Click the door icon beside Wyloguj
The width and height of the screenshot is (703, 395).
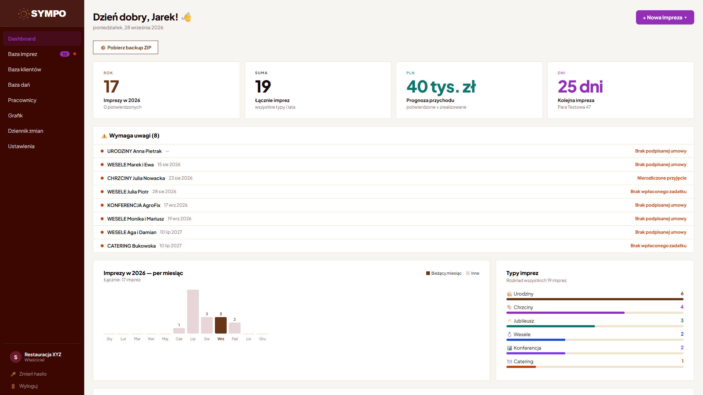[x=13, y=386]
